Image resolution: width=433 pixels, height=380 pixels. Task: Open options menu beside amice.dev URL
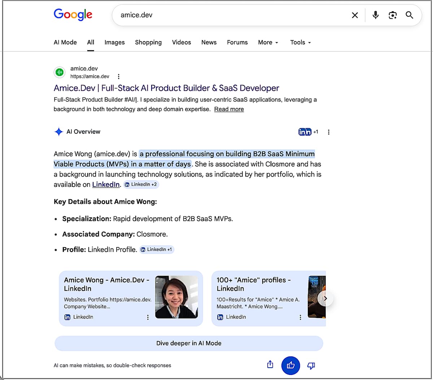(x=118, y=76)
